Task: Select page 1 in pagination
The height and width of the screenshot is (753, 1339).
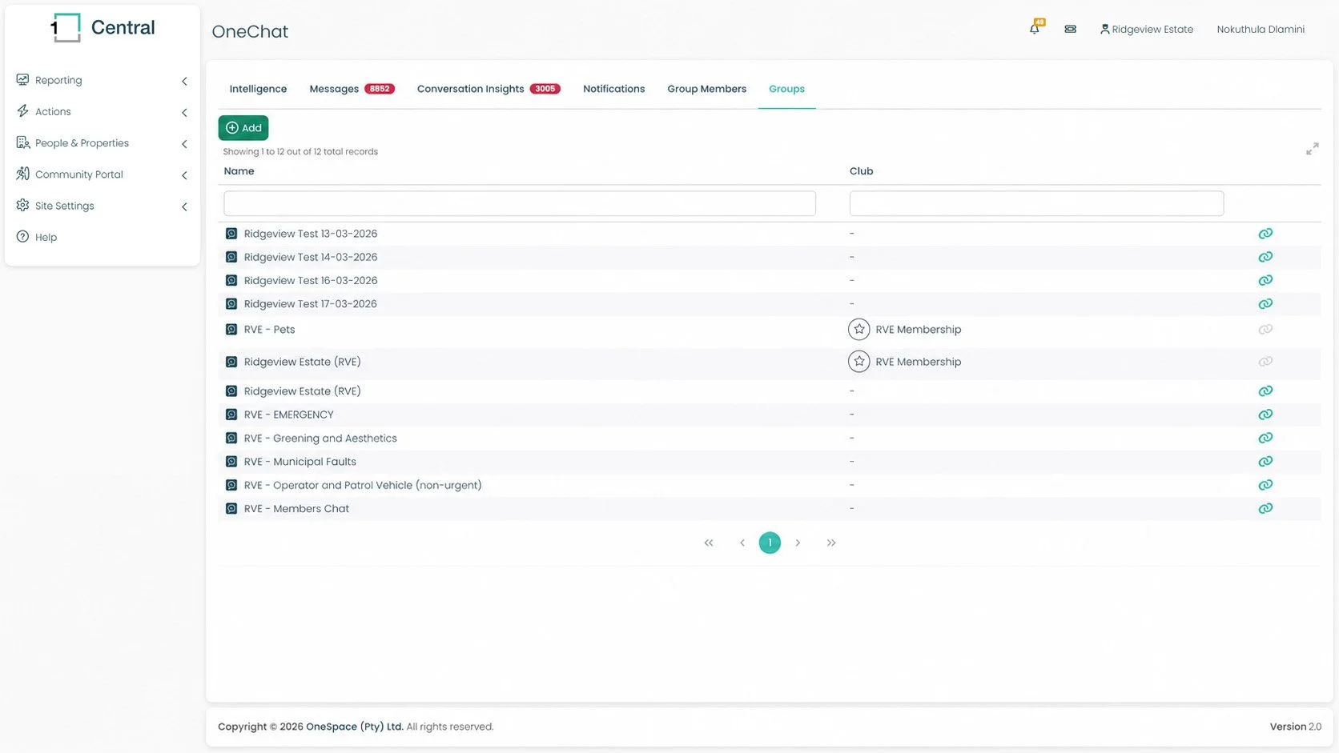Action: click(770, 543)
